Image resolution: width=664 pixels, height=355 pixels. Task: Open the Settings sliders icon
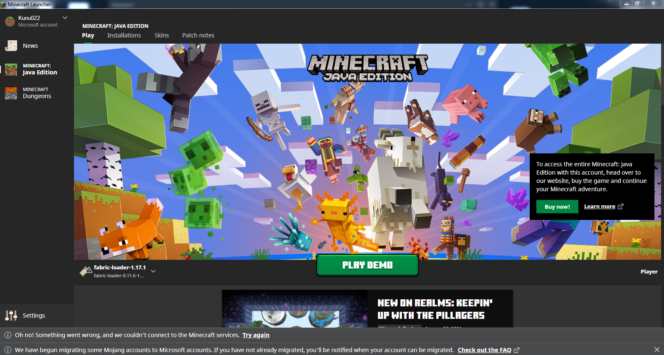tap(11, 316)
